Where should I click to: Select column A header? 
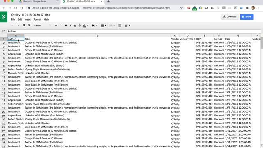[16, 35]
